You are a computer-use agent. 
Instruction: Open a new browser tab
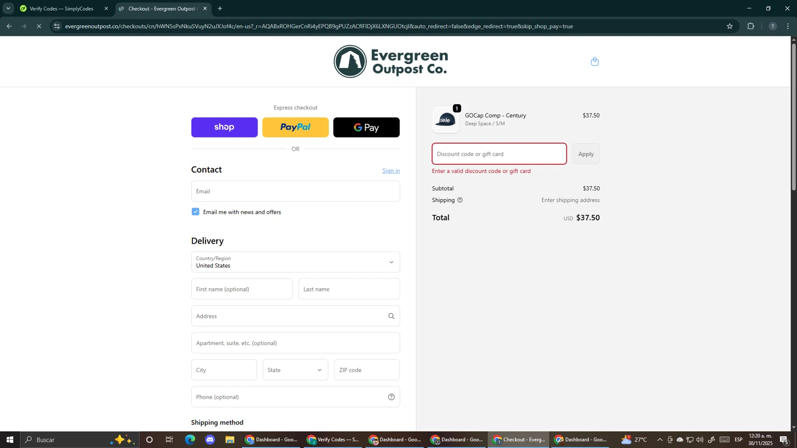click(220, 8)
